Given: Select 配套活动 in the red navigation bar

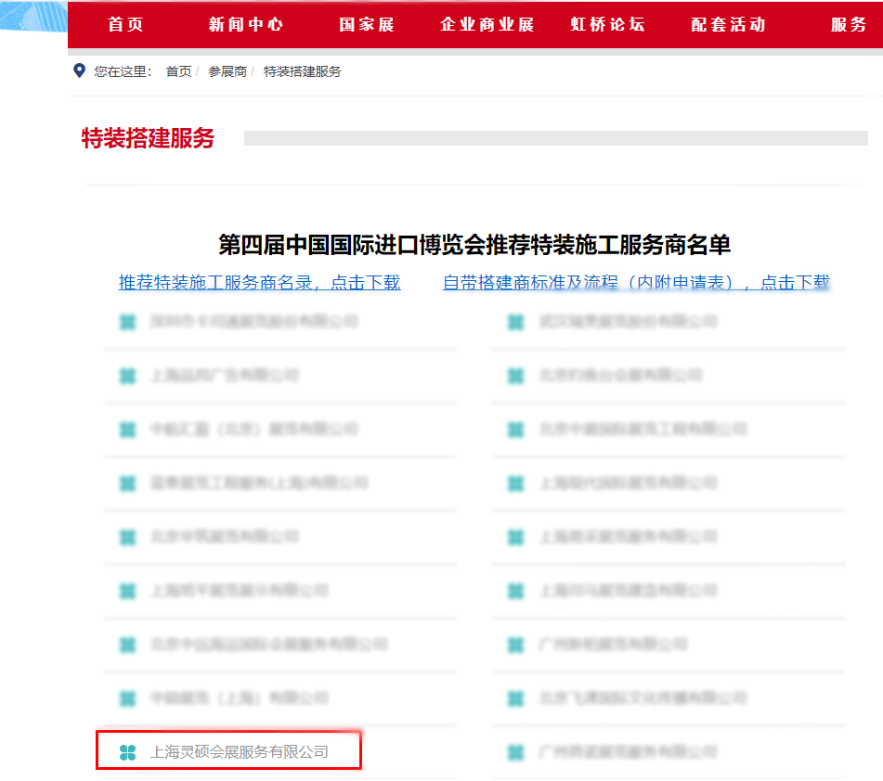Looking at the screenshot, I should pyautogui.click(x=728, y=24).
